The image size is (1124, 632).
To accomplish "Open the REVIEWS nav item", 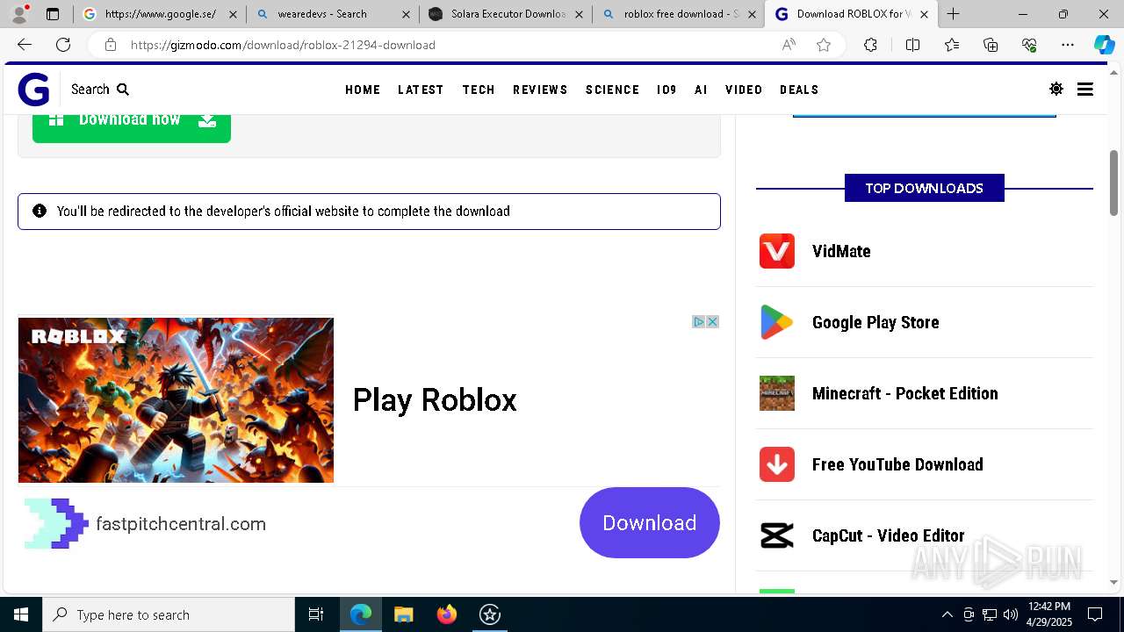I will pyautogui.click(x=540, y=90).
